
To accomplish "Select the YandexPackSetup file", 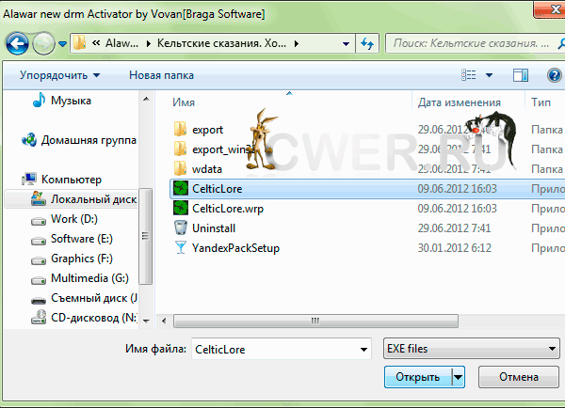I will 235,248.
